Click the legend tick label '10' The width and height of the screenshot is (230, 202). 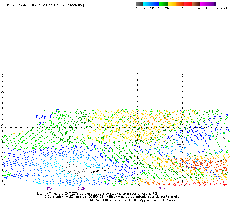click(152, 8)
